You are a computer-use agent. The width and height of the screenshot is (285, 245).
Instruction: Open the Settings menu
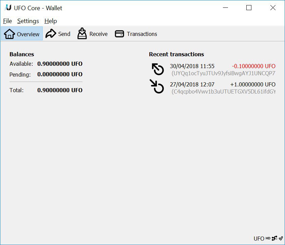pyautogui.click(x=28, y=21)
